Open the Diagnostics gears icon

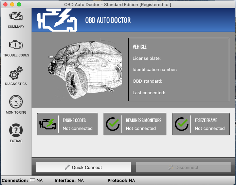(16, 73)
